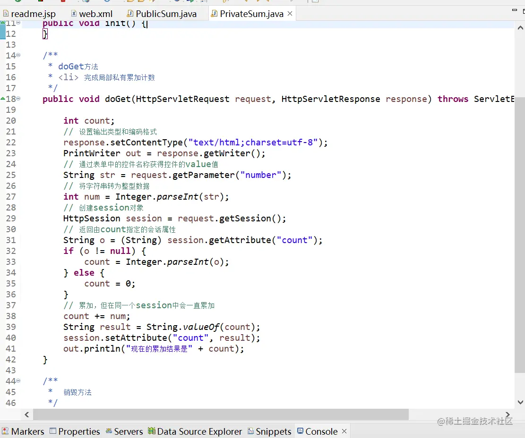The height and width of the screenshot is (438, 525).
Task: Fold the doGet method at line 18
Action: [x=18, y=99]
